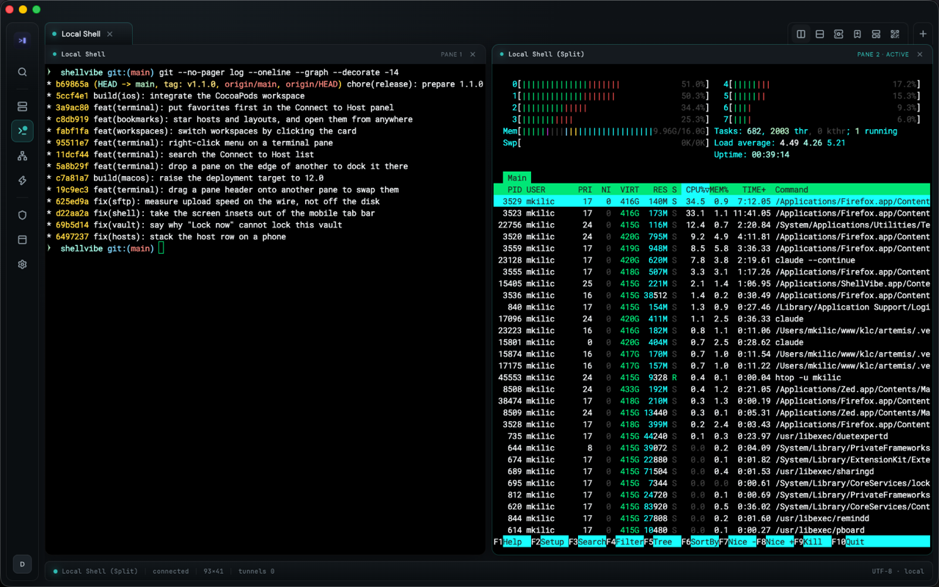939x587 pixels.
Task: Select the 'claude --continue' process row
Action: [712, 260]
